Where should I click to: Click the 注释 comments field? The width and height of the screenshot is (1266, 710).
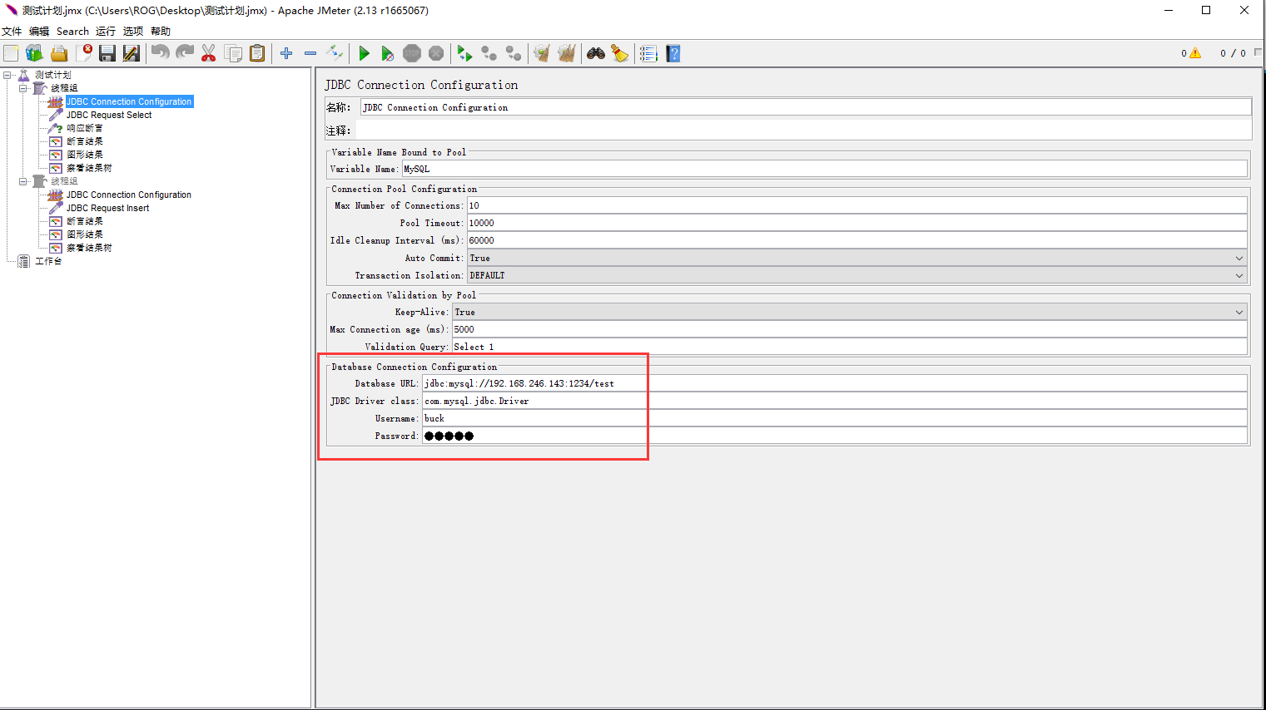804,131
